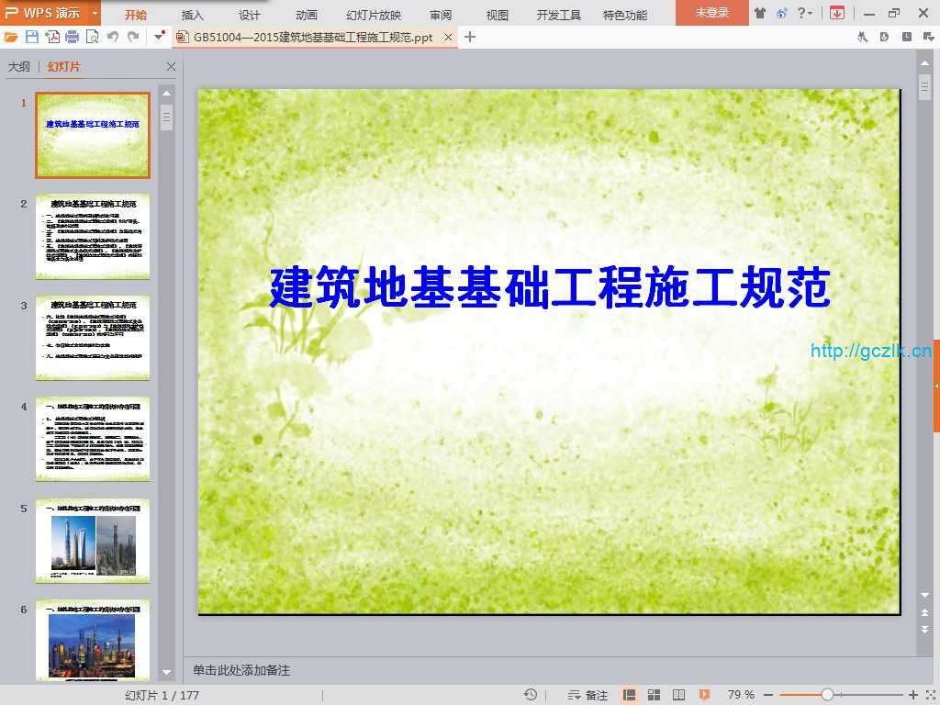The height and width of the screenshot is (705, 940).
Task: Open Print Preview from quick toolbar
Action: coord(92,37)
